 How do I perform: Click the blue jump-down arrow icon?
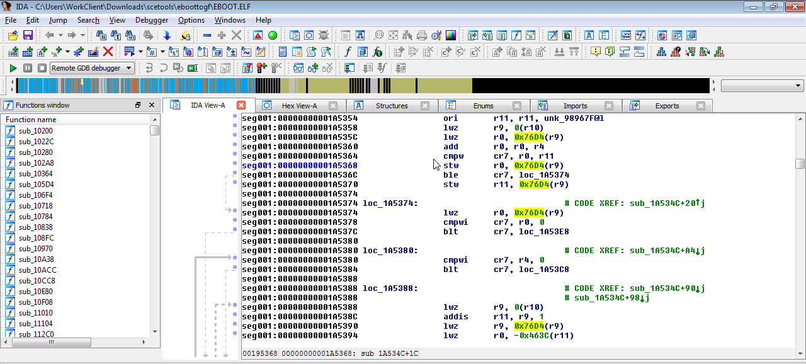[x=166, y=35]
